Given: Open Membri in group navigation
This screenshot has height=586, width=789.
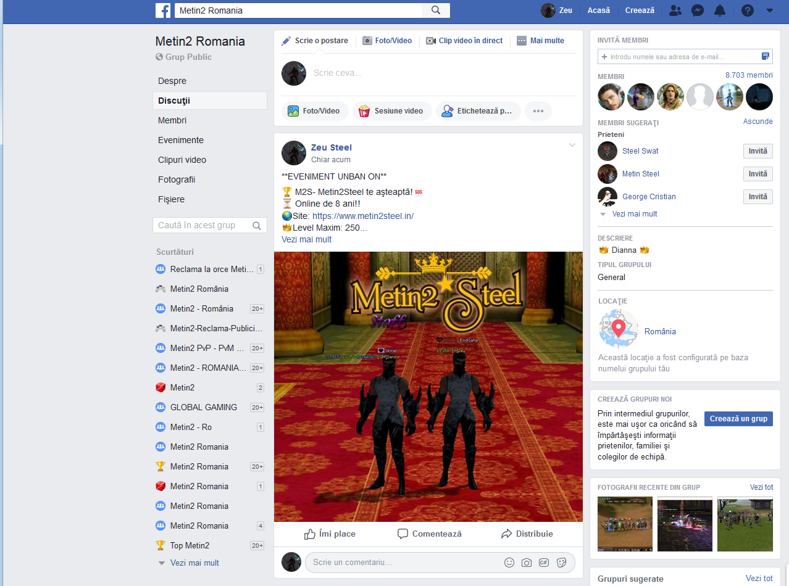Looking at the screenshot, I should point(172,120).
